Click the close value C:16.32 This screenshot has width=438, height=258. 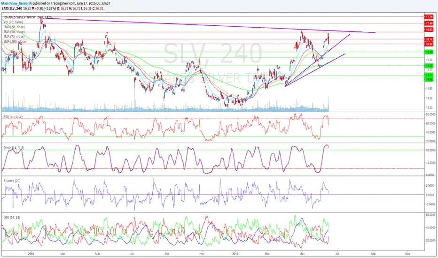pyautogui.click(x=98, y=8)
